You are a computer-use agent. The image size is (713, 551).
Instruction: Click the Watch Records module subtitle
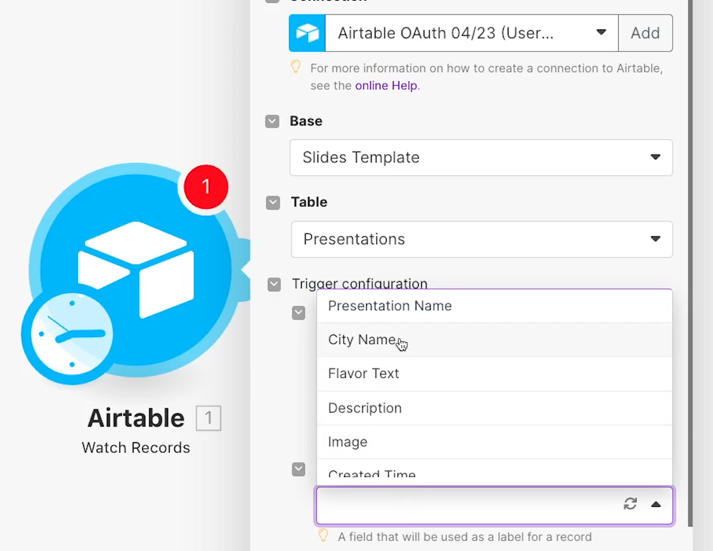coord(136,448)
